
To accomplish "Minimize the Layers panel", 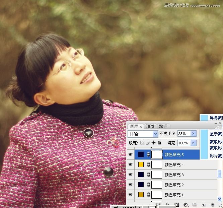I will point(216,123).
